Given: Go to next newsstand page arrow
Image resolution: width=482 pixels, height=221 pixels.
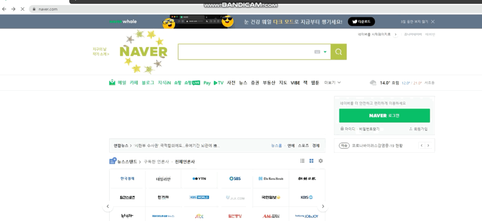Looking at the screenshot, I should [x=323, y=206].
